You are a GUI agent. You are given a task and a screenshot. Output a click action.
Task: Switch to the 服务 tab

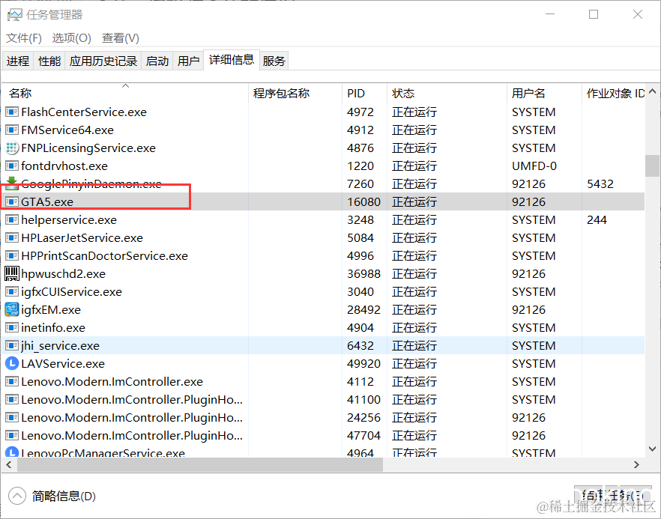[274, 61]
